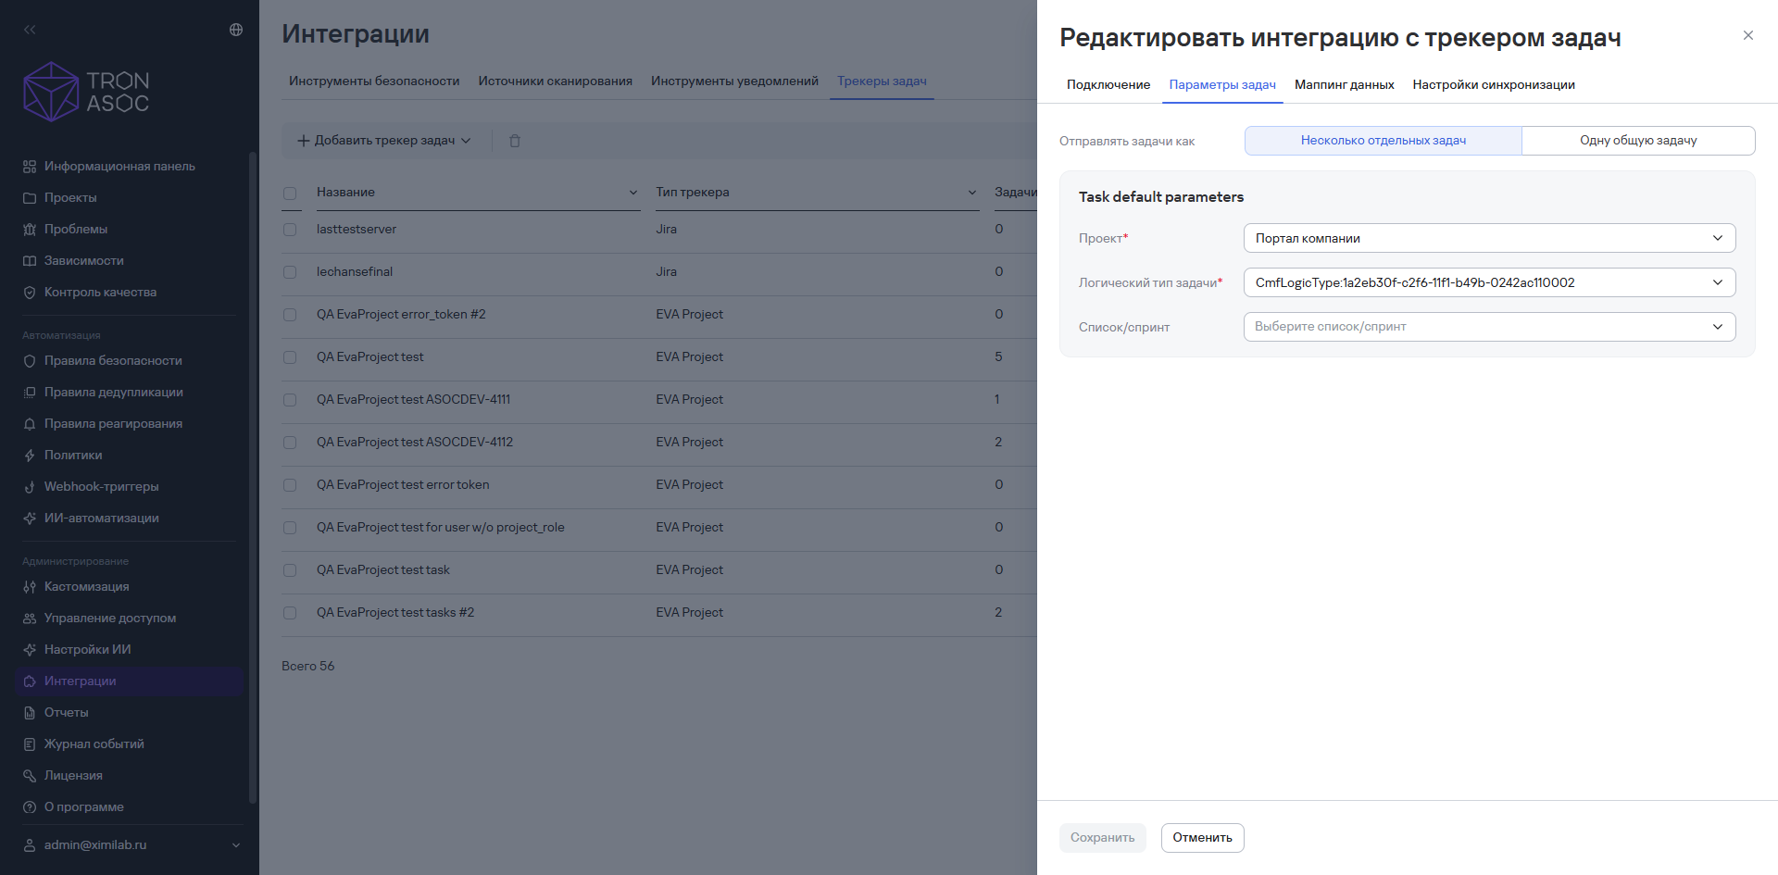Open Политики lightning icon
This screenshot has height=875, width=1778.
[x=30, y=456]
